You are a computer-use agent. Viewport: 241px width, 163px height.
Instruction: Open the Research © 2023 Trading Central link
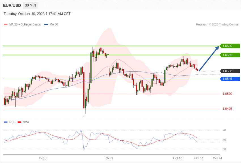tap(217, 24)
